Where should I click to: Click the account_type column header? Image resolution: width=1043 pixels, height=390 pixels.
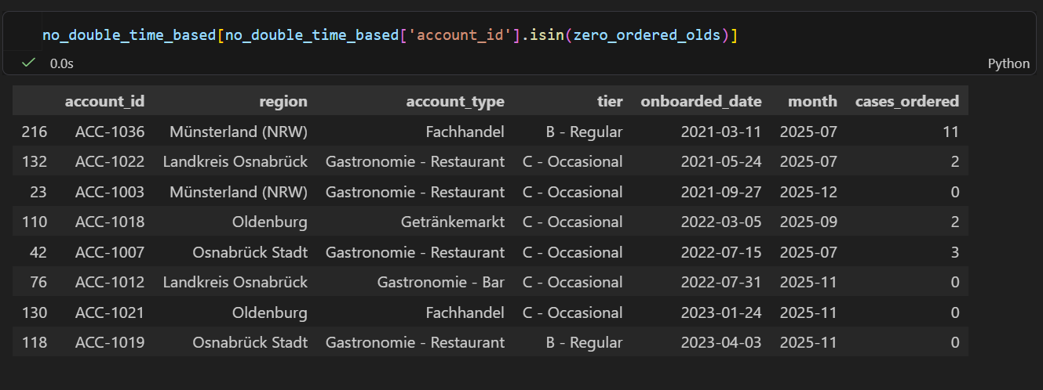point(455,101)
